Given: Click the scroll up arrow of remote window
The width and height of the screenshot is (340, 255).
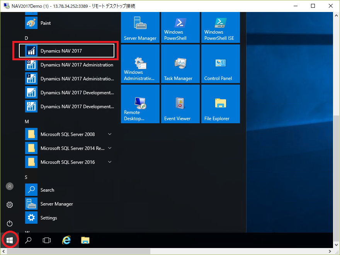Looking at the screenshot, I should coord(336,15).
